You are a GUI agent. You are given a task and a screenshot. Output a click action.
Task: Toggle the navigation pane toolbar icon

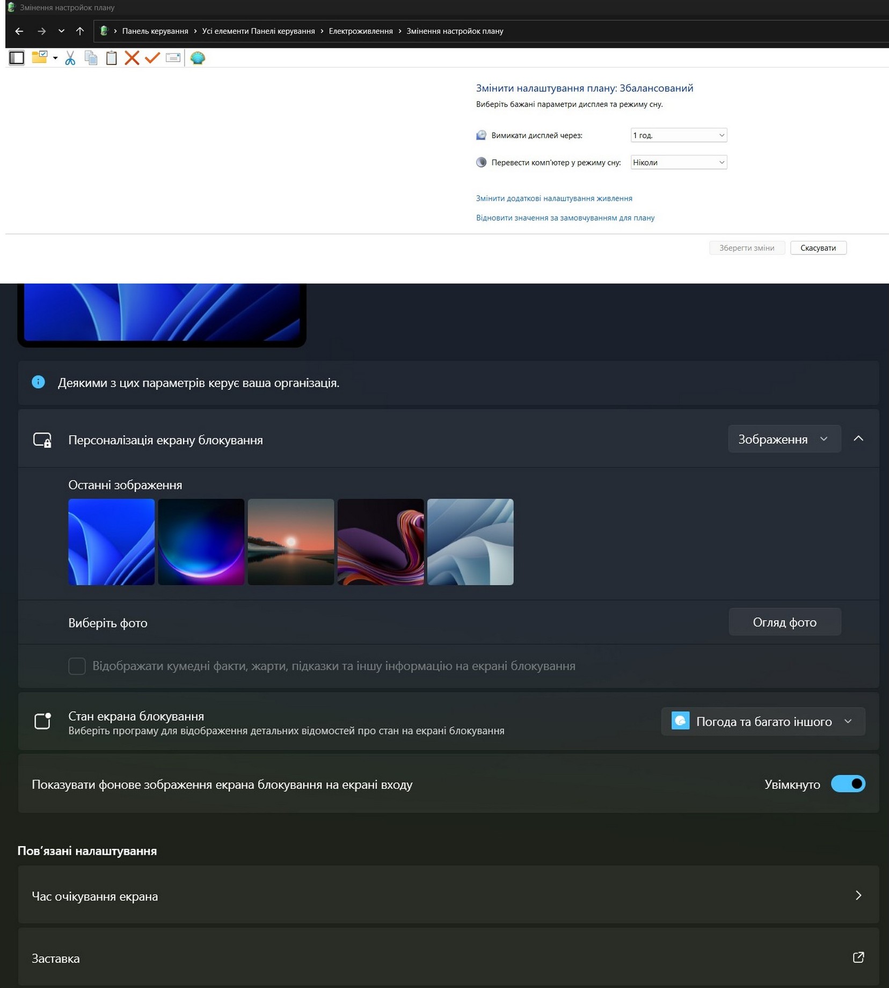(17, 58)
